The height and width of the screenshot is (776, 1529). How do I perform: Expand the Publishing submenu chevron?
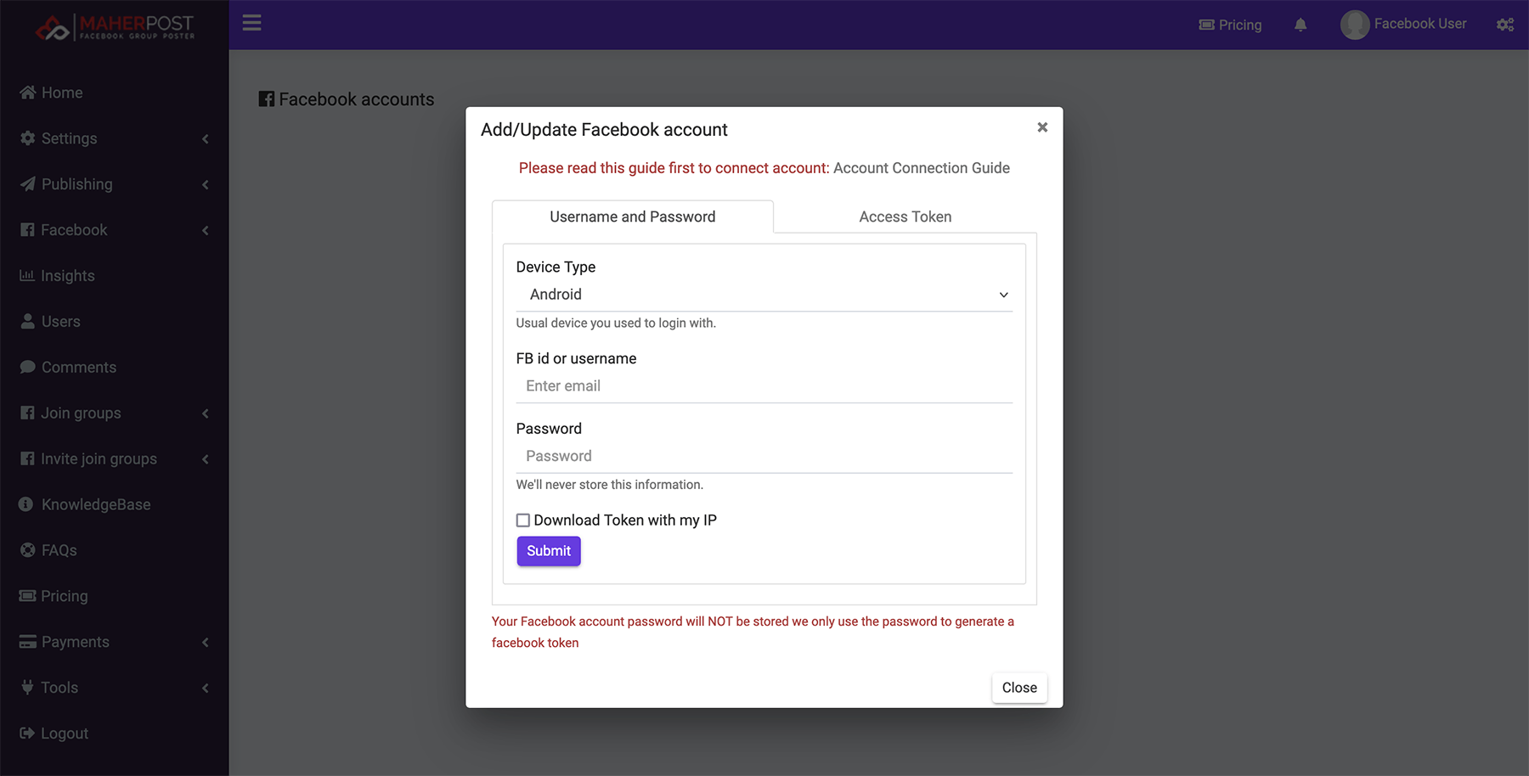[206, 184]
